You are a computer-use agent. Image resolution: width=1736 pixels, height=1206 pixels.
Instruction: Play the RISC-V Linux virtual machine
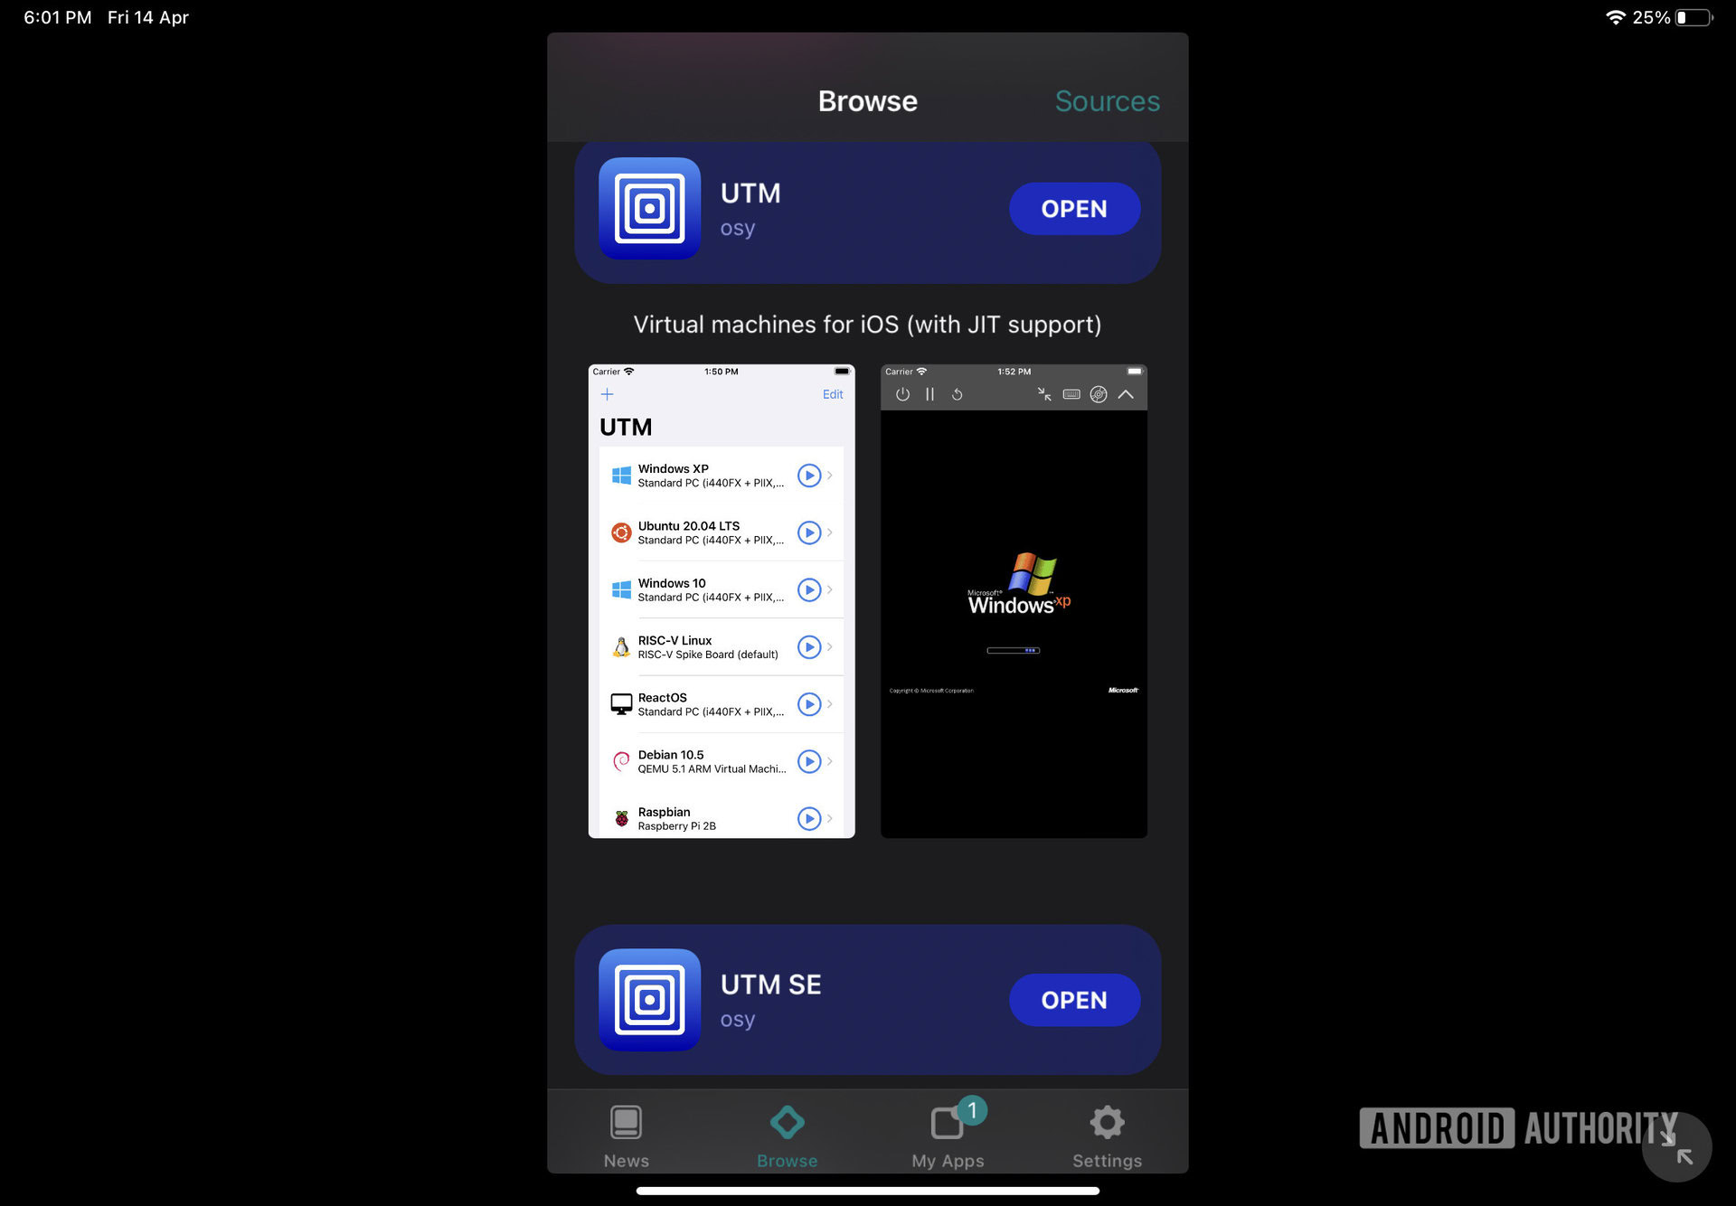810,646
